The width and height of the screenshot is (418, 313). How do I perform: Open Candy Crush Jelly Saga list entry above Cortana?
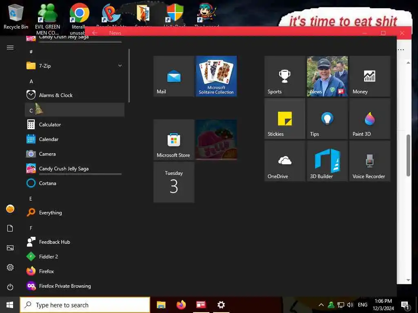click(x=75, y=168)
